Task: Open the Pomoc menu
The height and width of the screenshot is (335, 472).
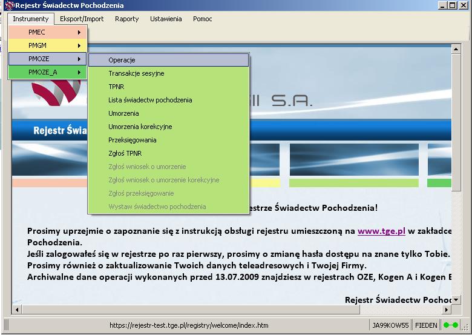Action: point(202,19)
